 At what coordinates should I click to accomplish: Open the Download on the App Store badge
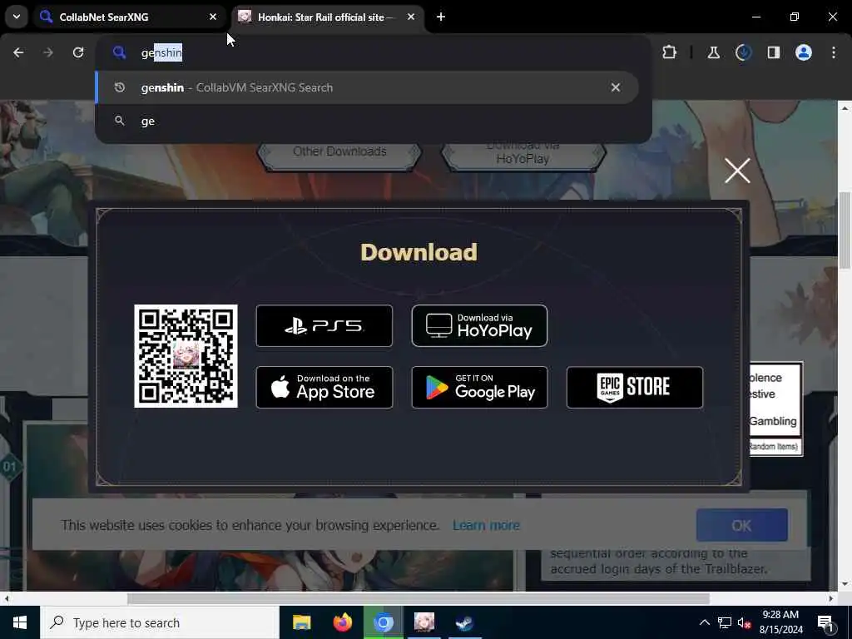pyautogui.click(x=324, y=388)
